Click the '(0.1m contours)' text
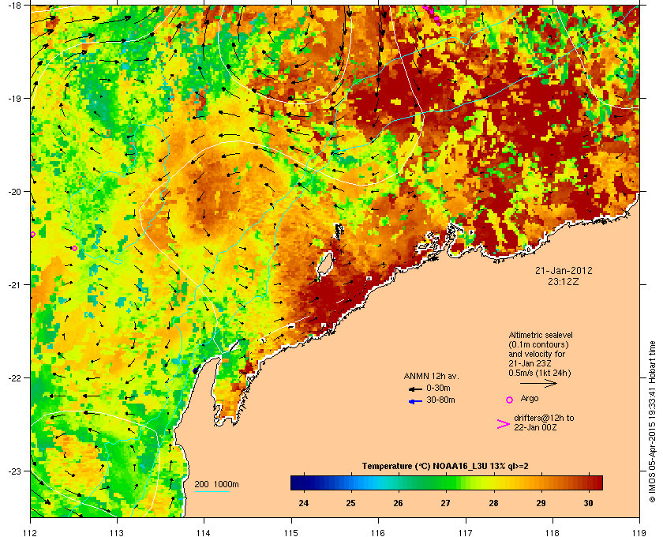 (x=538, y=344)
